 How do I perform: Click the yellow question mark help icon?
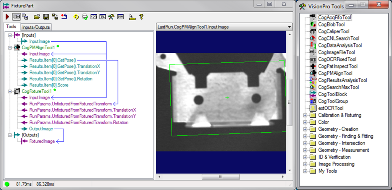141,17
